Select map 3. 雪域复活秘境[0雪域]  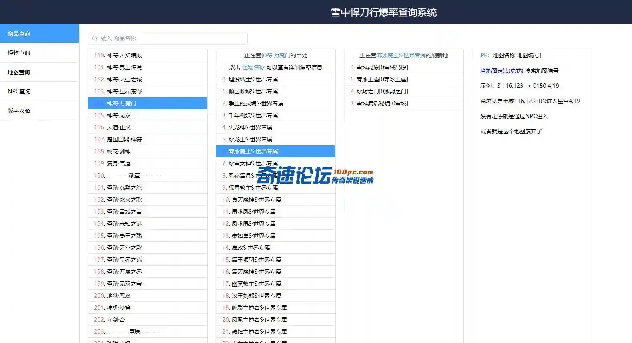pyautogui.click(x=404, y=103)
